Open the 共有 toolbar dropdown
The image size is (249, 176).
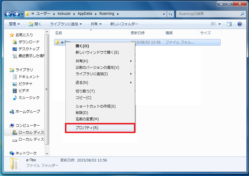(x=96, y=24)
